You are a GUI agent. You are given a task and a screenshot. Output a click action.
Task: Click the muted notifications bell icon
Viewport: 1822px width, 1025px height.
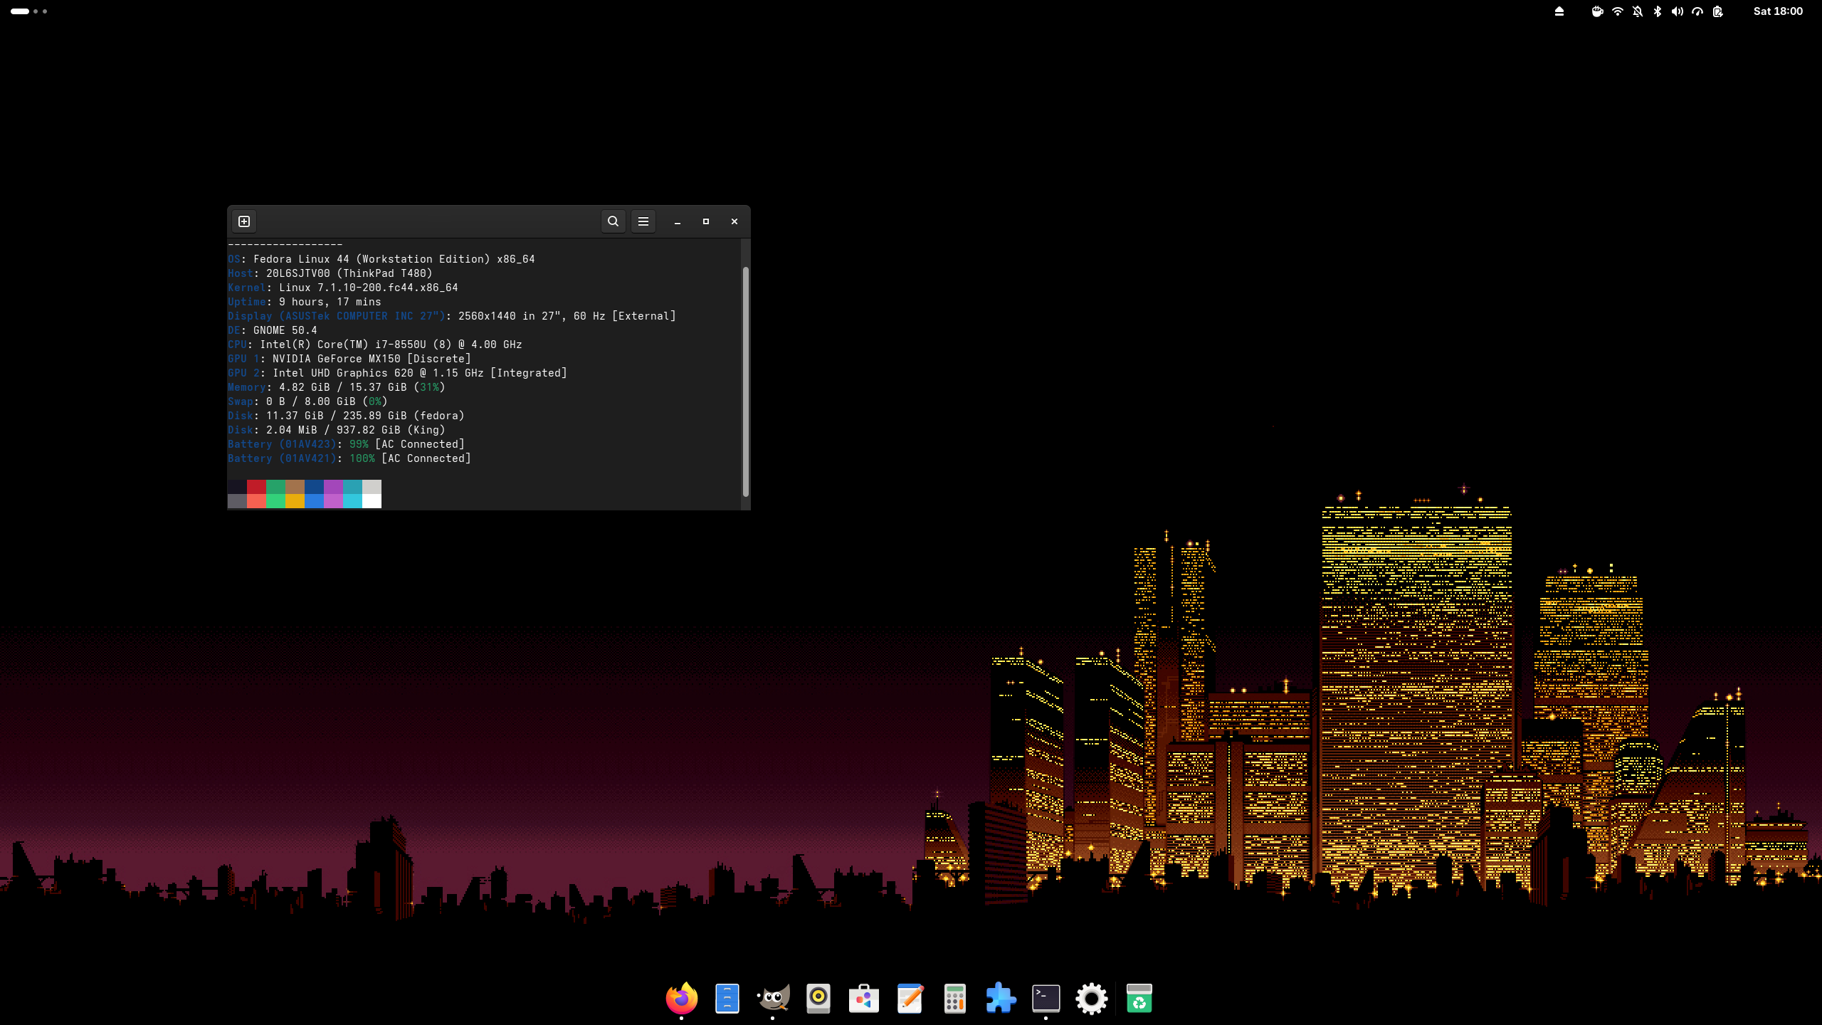(x=1638, y=11)
